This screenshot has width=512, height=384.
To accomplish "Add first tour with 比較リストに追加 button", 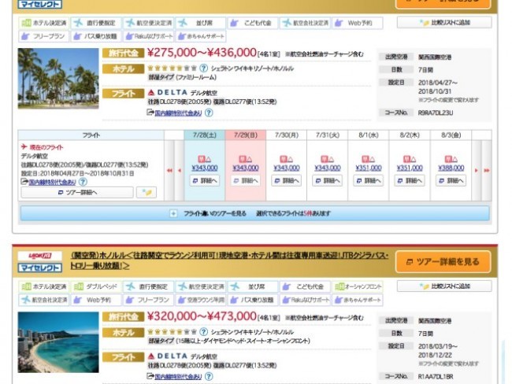I will (x=444, y=23).
